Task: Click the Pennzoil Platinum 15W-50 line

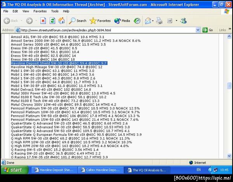Action: tap(75, 120)
